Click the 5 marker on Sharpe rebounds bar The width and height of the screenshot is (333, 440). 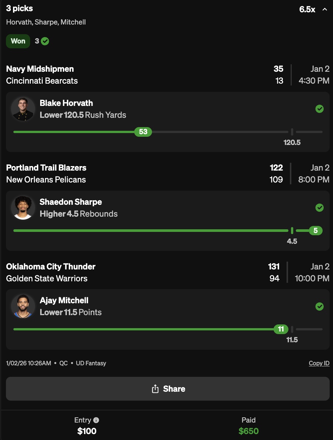[x=316, y=230]
